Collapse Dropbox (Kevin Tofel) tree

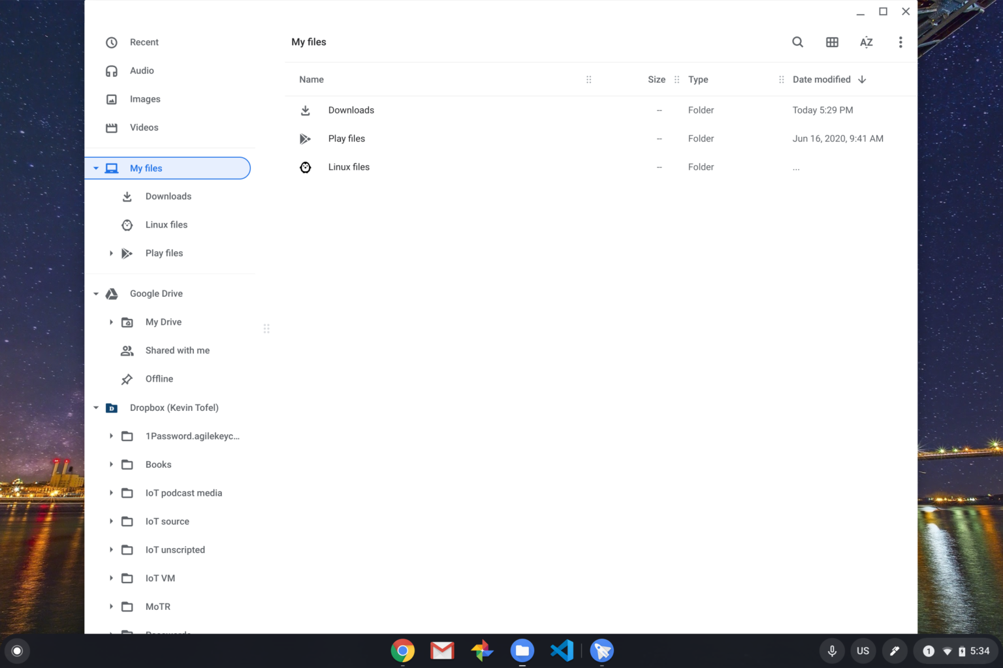(96, 408)
